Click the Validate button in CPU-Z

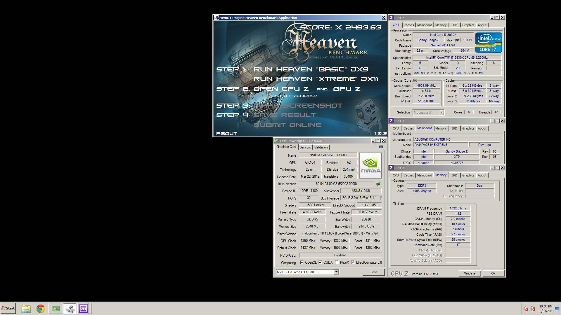pyautogui.click(x=469, y=273)
